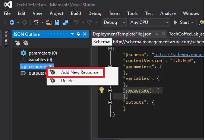
Task: Switch to the TechCoffeeLab.json tab
Action: (186, 34)
